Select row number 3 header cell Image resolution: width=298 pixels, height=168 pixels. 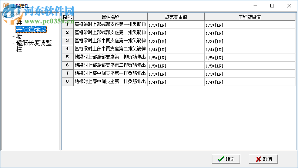[x=67, y=41]
